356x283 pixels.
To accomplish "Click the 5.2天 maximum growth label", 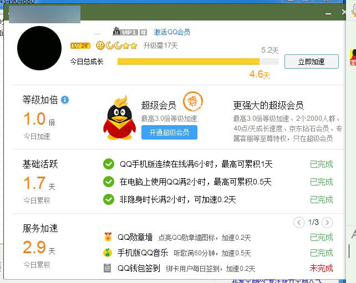I will [x=269, y=50].
